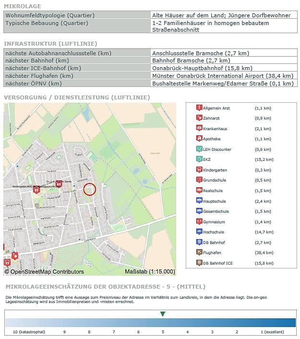Click the OpenStreetMap Contributors attribution

point(44,272)
